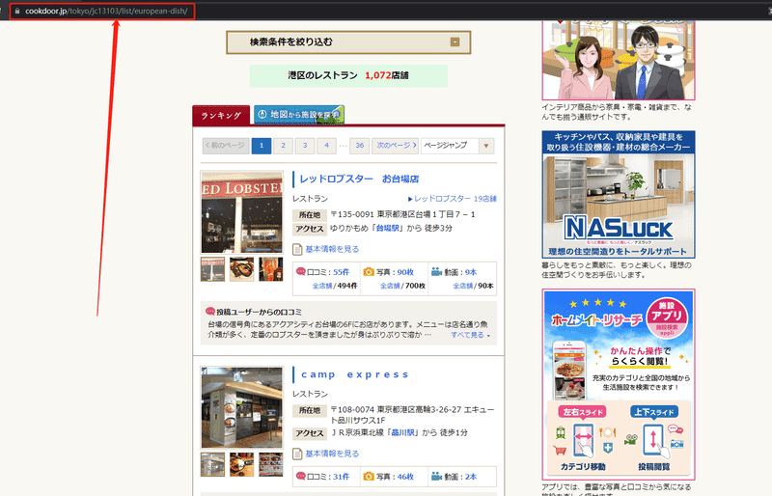Image resolution: width=772 pixels, height=496 pixels.
Task: Go to page 4 of results
Action: click(326, 146)
